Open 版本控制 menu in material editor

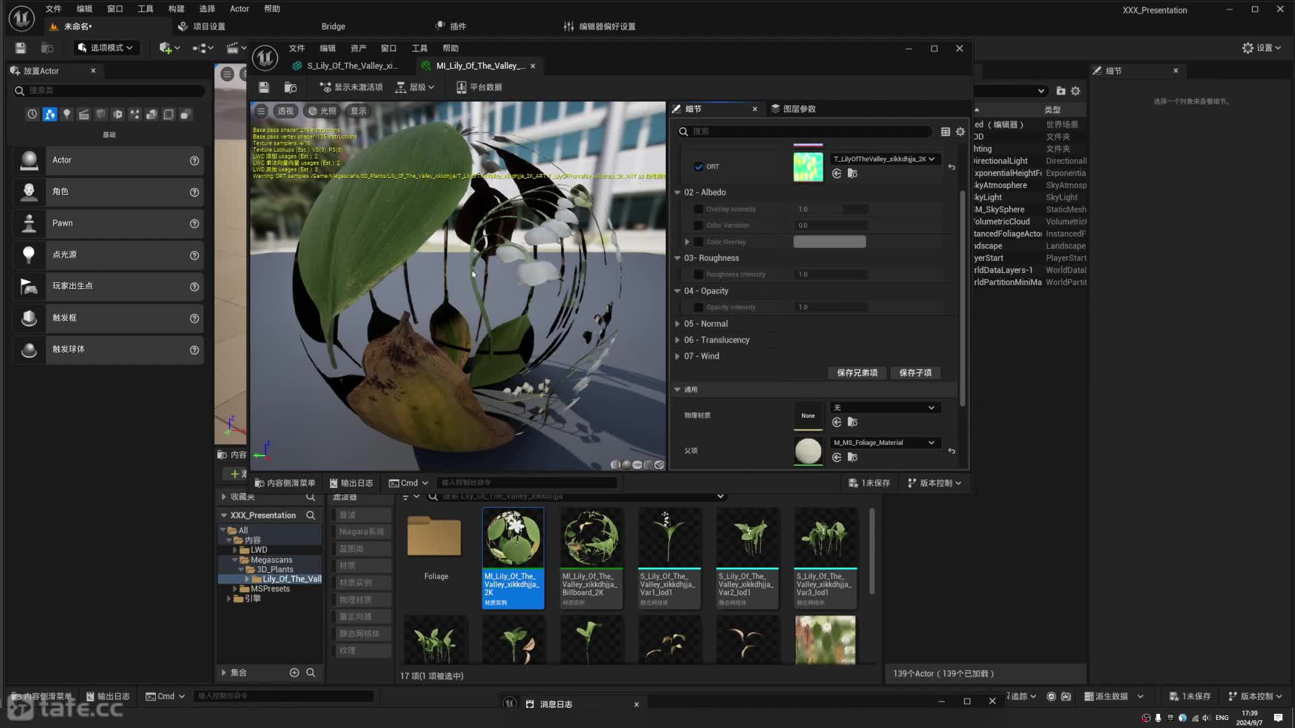(935, 483)
